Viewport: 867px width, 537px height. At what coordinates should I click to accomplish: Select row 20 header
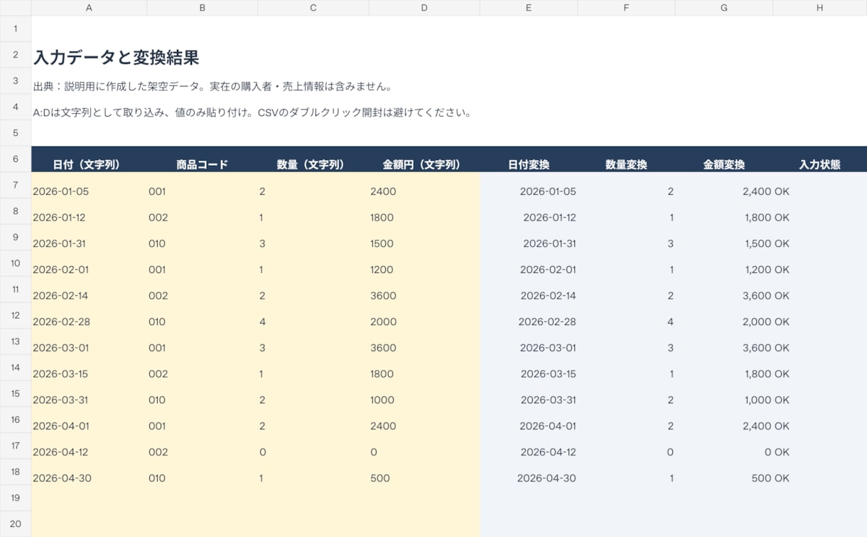point(16,523)
